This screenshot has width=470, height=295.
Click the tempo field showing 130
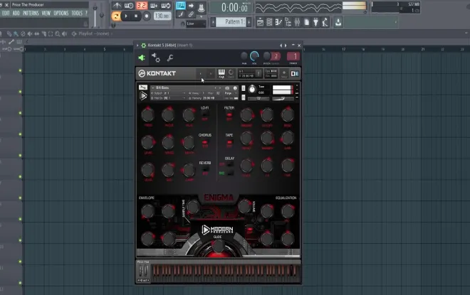click(162, 16)
